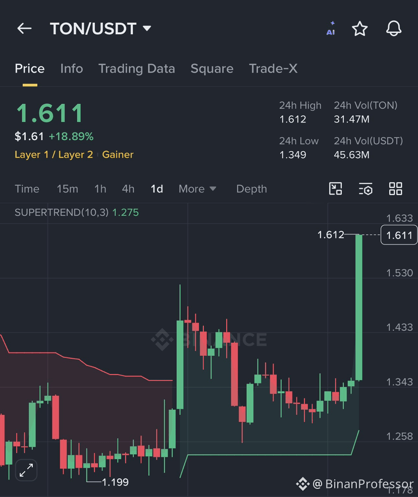Tap the Gainer tag
The image size is (418, 497).
(118, 155)
